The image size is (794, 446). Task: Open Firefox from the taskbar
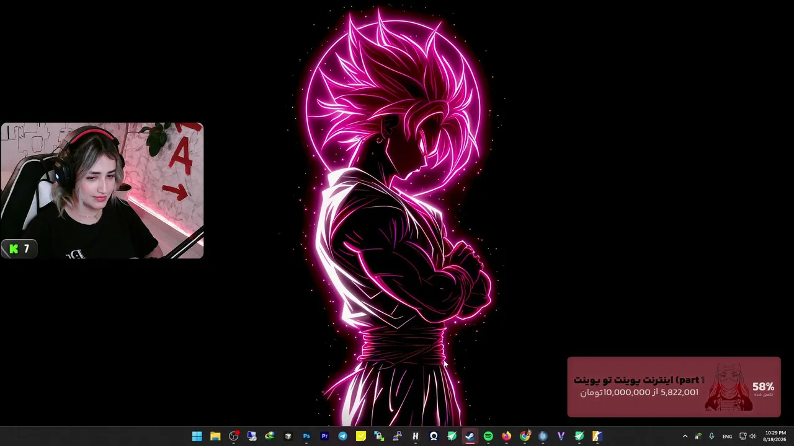coord(507,436)
